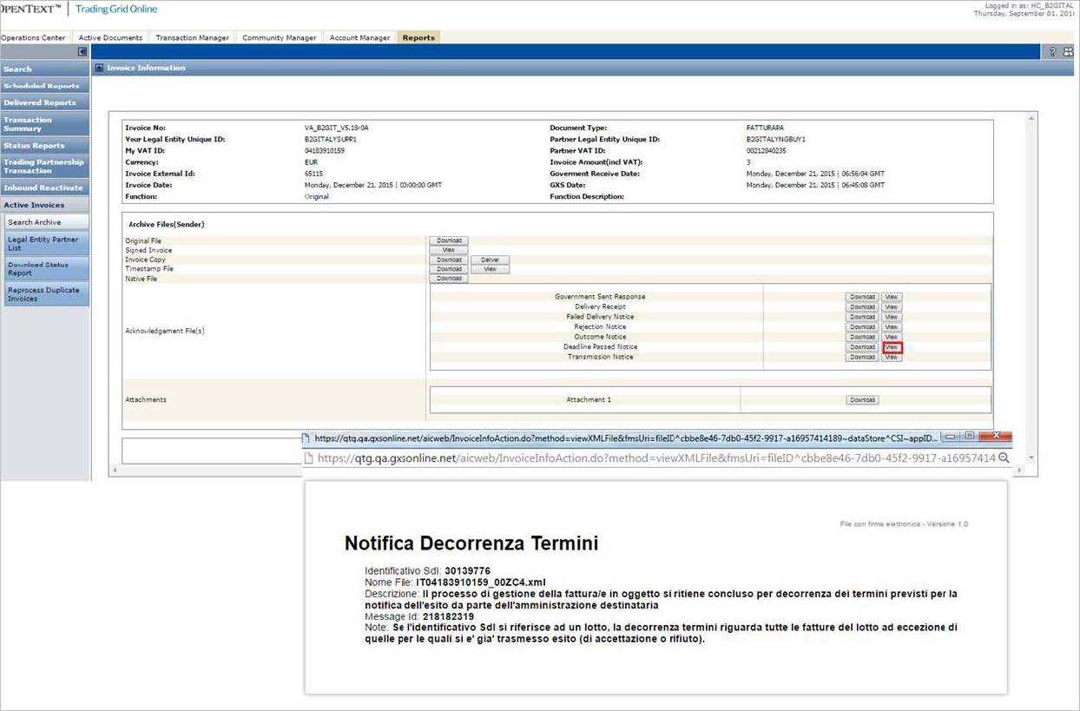The width and height of the screenshot is (1080, 711).
Task: Collapse the Invoice Information panel toggle icon
Action: coord(99,68)
